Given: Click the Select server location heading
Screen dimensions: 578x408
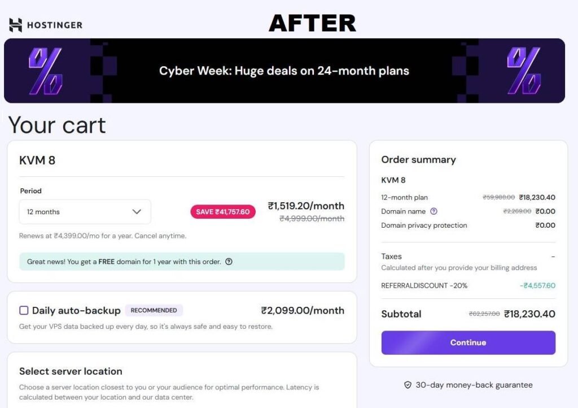Looking at the screenshot, I should pyautogui.click(x=71, y=371).
